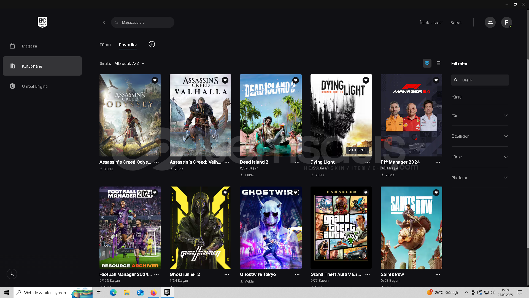Open Windows Start menu
The height and width of the screenshot is (298, 529).
(x=7, y=292)
